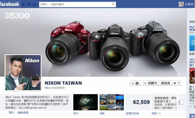The height and width of the screenshot is (118, 195).
Task: Open the 關於 about link
Action: pyautogui.click(x=12, y=113)
